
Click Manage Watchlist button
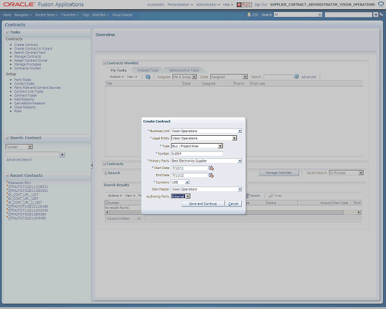click(279, 173)
